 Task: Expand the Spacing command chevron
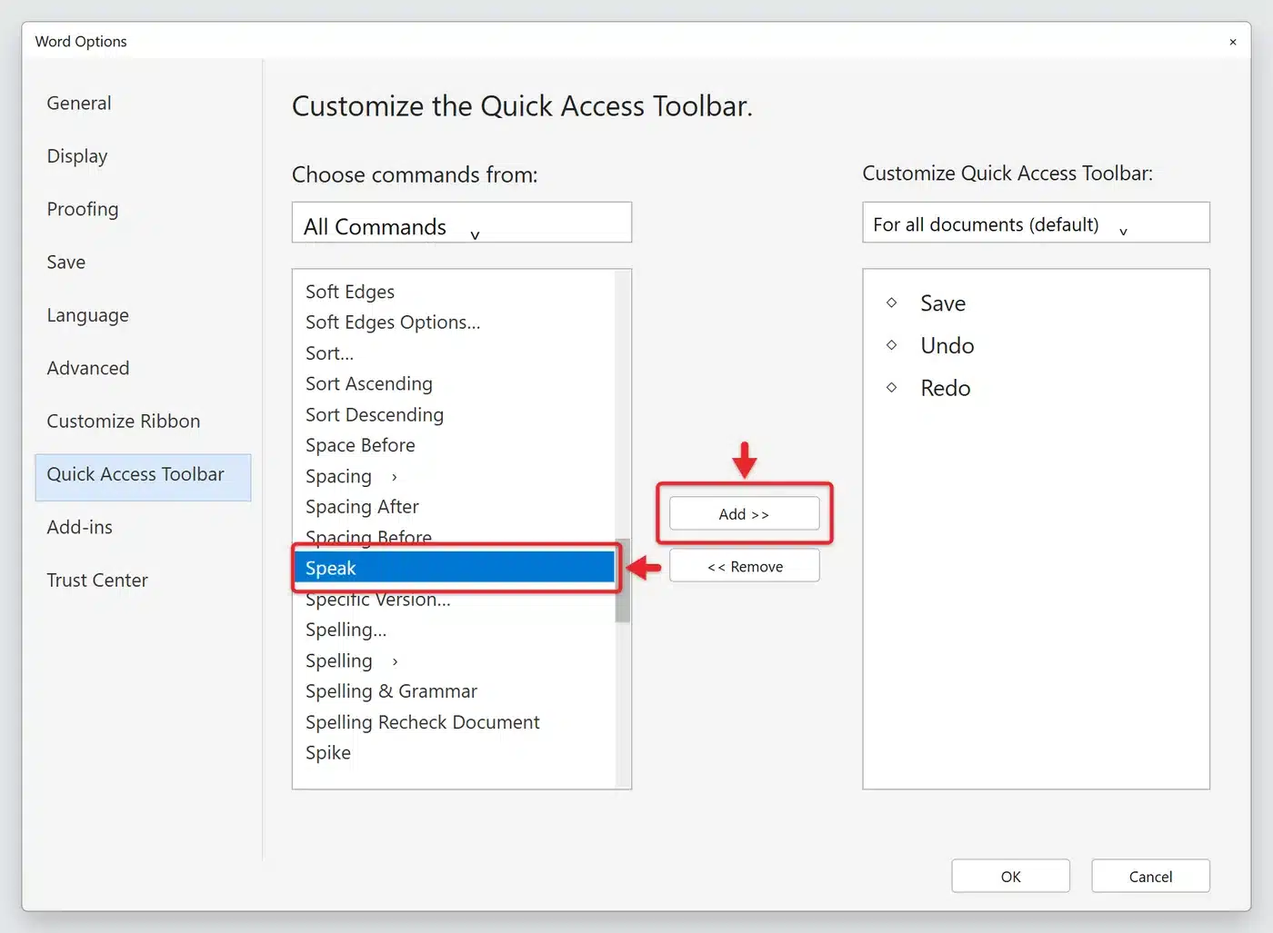click(394, 477)
